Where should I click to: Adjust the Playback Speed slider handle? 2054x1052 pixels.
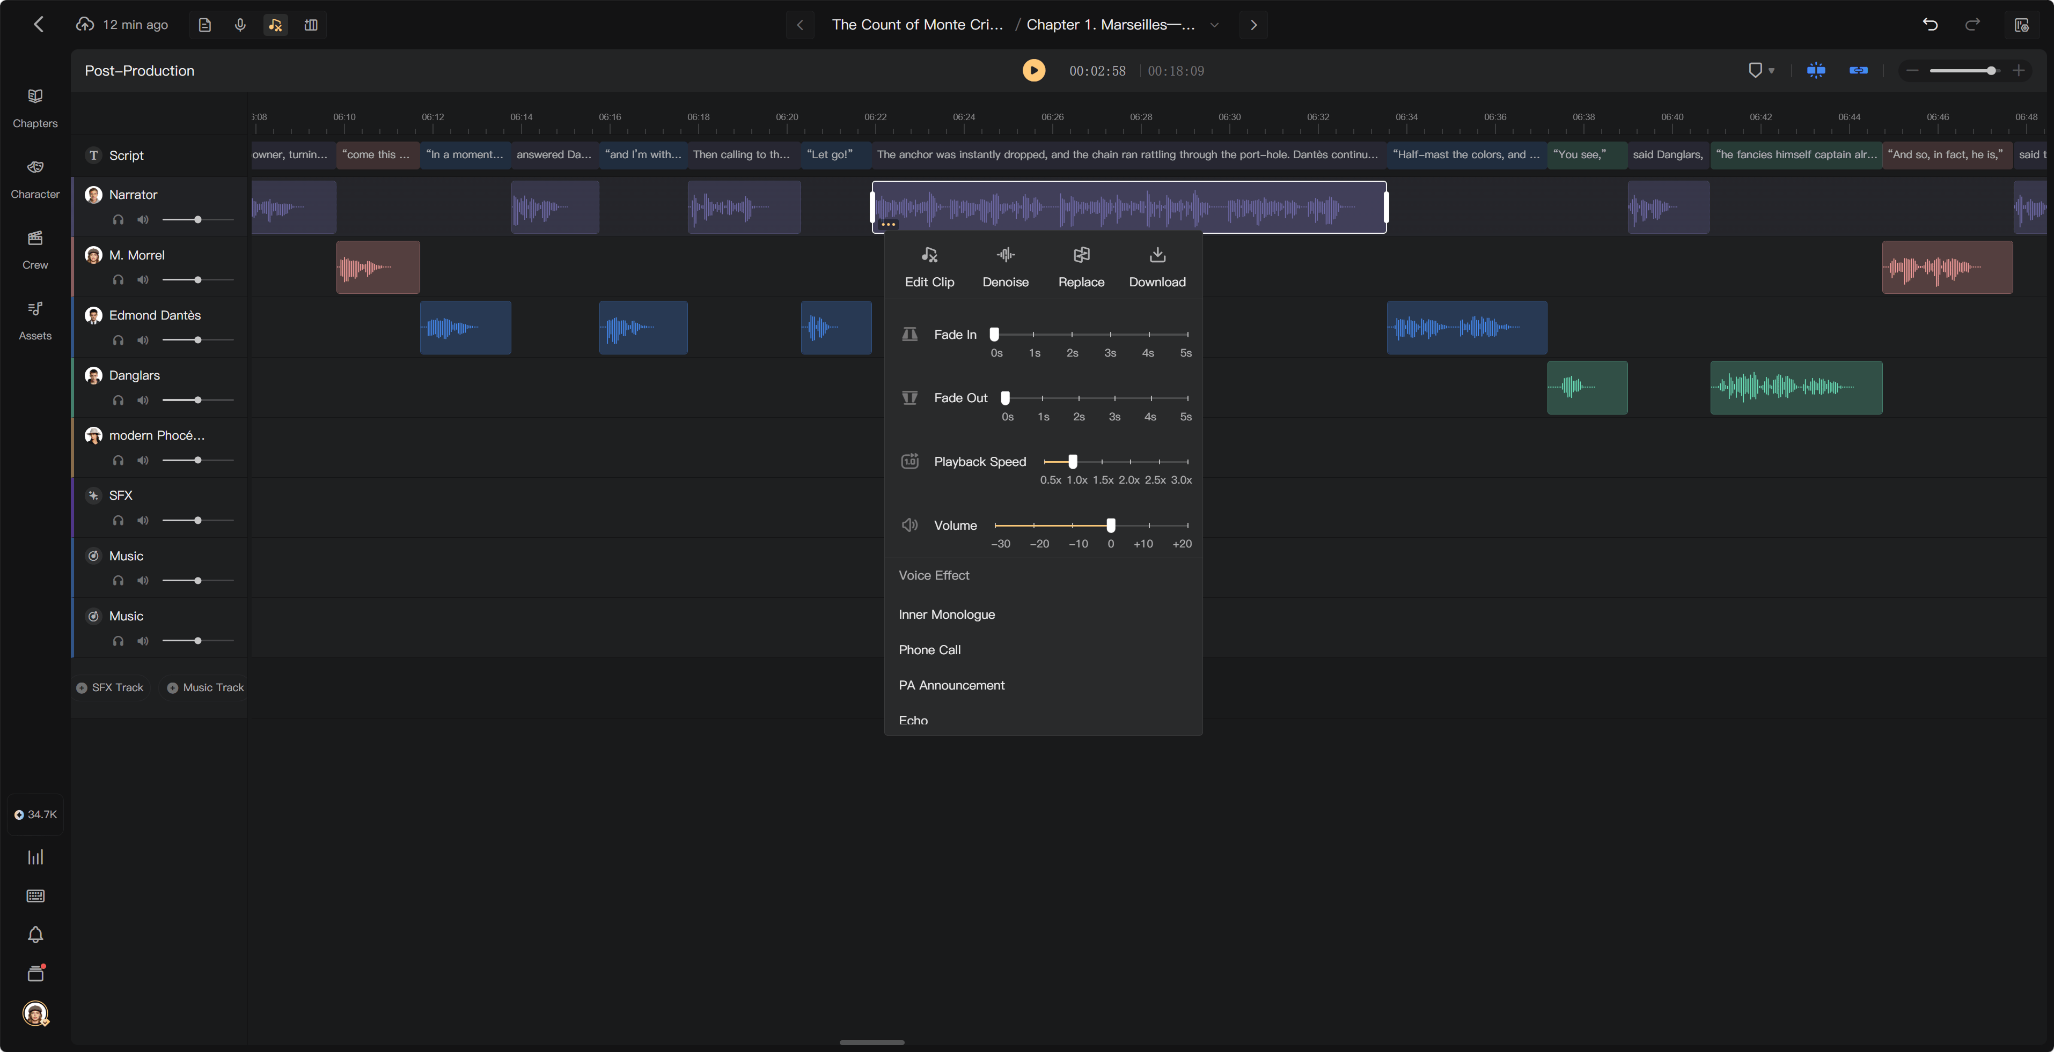1073,462
